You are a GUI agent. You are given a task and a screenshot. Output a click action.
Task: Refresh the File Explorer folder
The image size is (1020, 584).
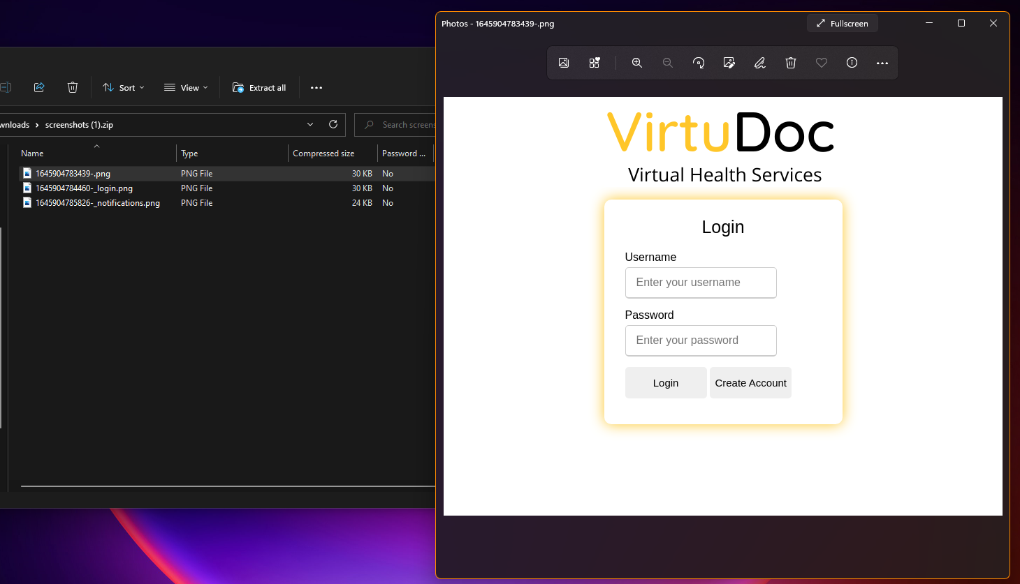point(333,124)
